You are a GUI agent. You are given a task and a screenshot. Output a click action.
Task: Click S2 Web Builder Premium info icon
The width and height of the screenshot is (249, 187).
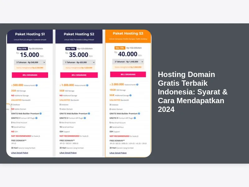coord(89,113)
